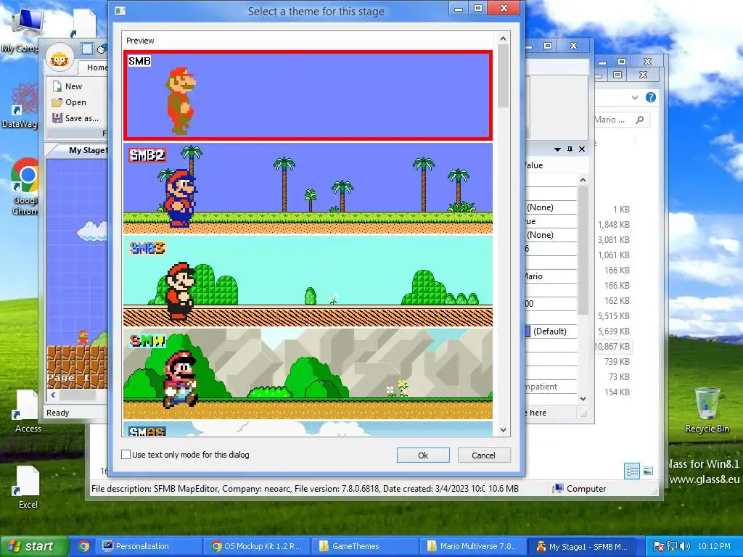Image resolution: width=743 pixels, height=557 pixels.
Task: Pin the properties panel using the pushpin icon
Action: click(x=570, y=149)
